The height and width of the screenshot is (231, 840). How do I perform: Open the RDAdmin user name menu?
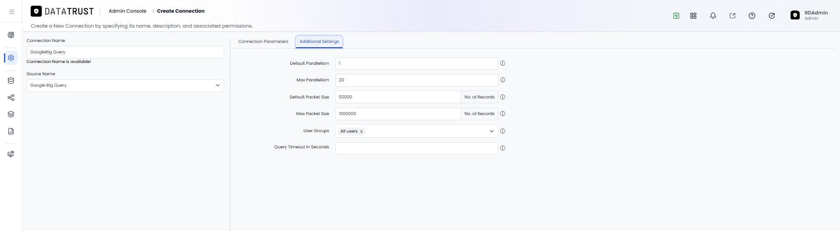tap(816, 13)
